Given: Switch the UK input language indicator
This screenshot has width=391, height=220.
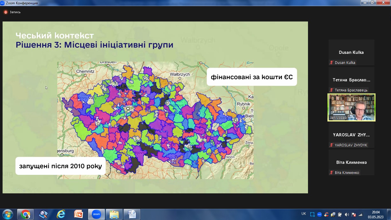Looking at the screenshot, I should pos(304,214).
